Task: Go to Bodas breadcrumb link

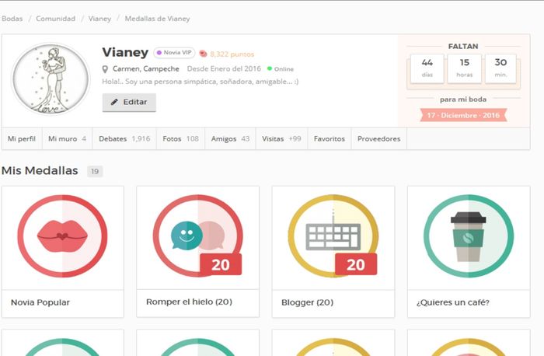Action: point(12,18)
